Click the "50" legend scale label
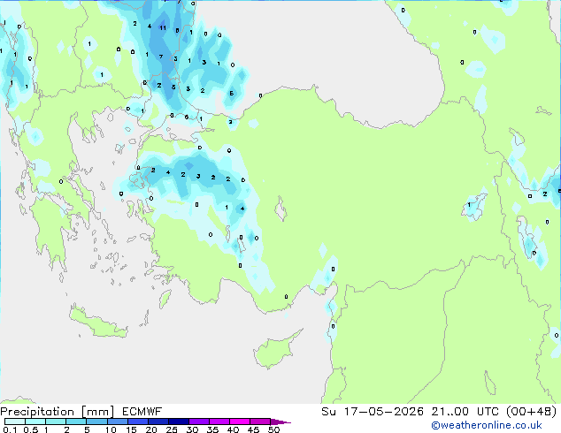This screenshot has height=433, width=561. click(x=273, y=429)
